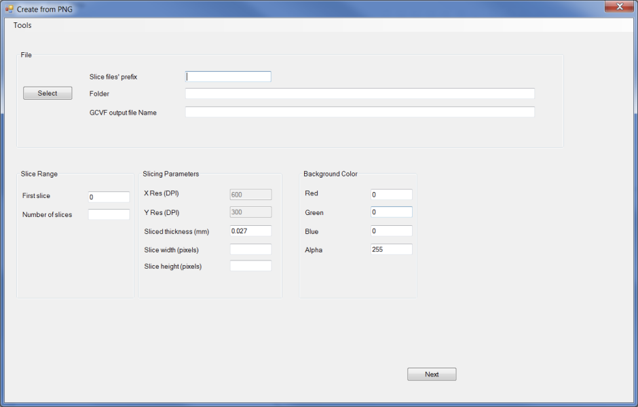The image size is (638, 407).
Task: Set focus in the Red value field
Action: (x=392, y=195)
